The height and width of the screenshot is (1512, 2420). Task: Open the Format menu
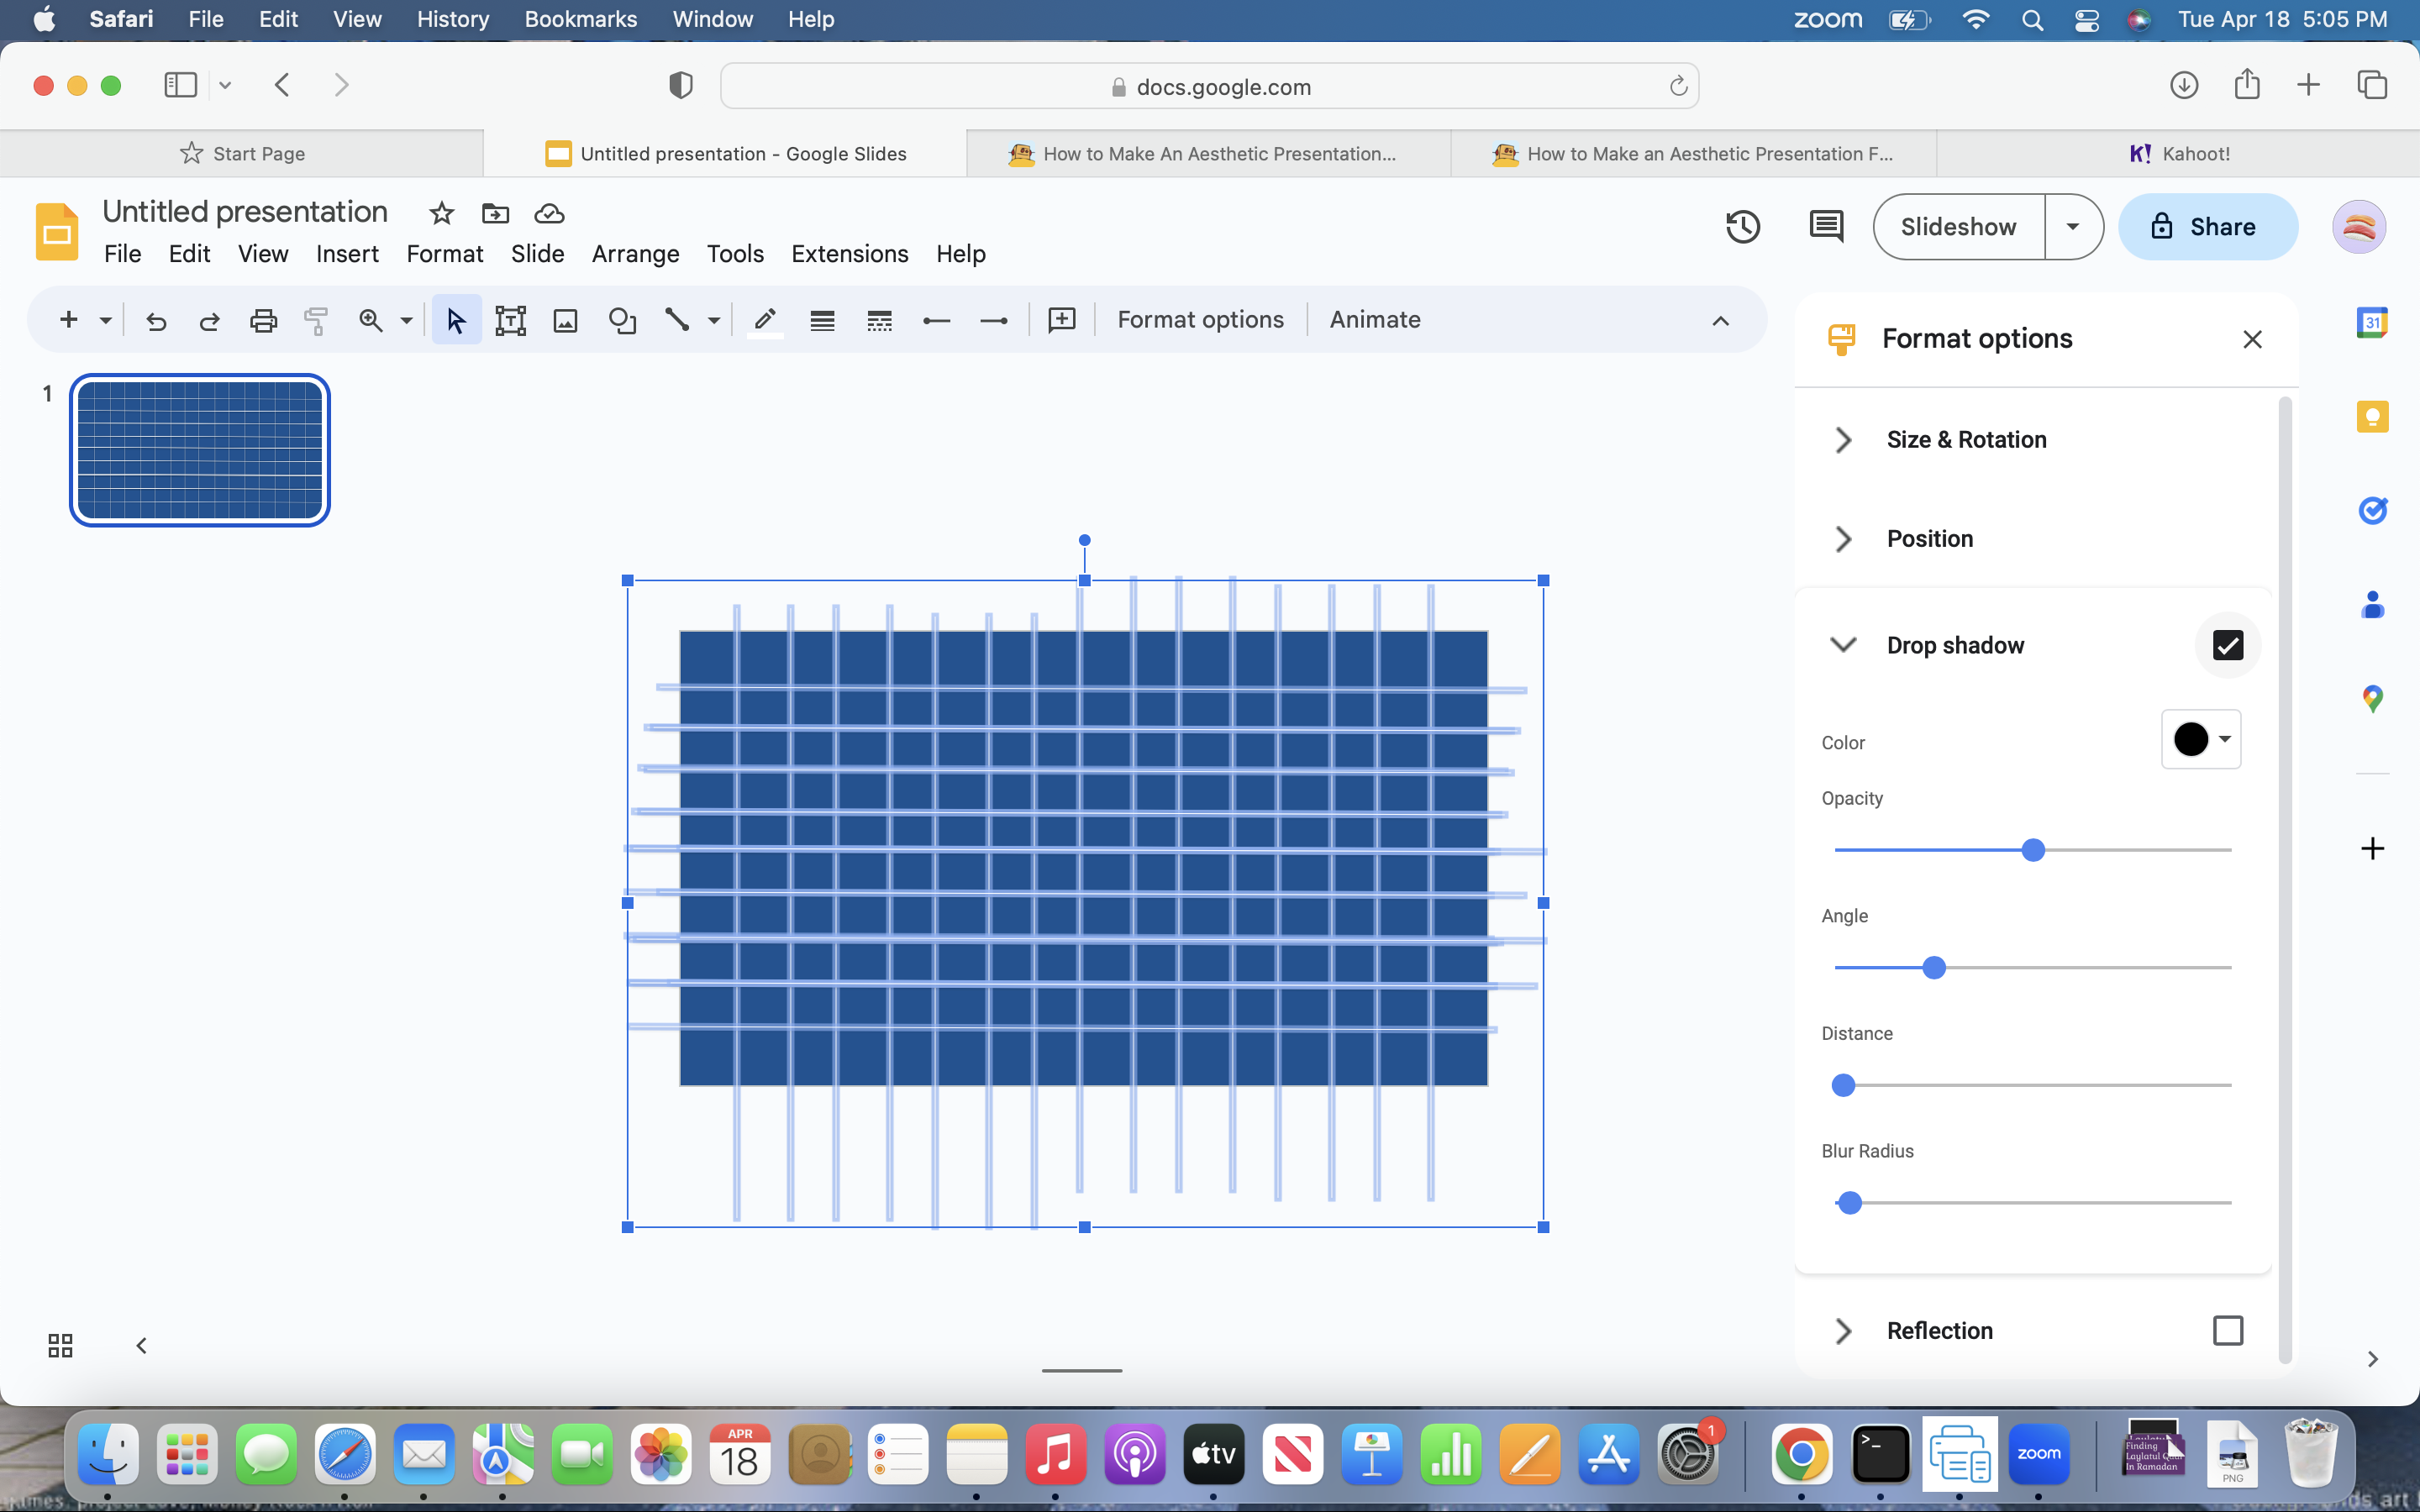pos(445,253)
